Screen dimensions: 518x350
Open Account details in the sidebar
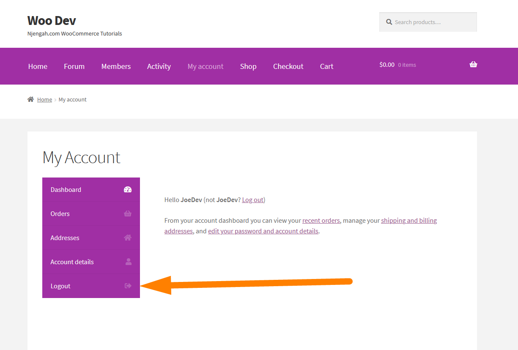click(91, 262)
